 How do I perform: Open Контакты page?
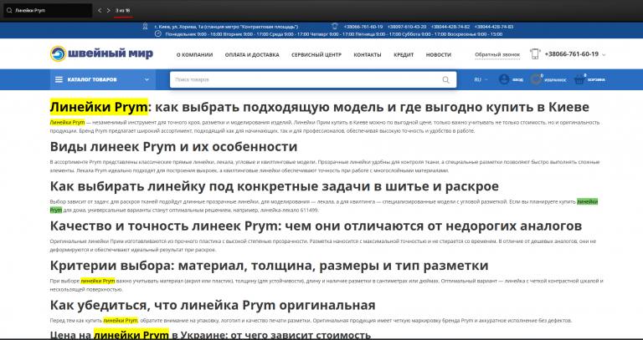pos(368,55)
